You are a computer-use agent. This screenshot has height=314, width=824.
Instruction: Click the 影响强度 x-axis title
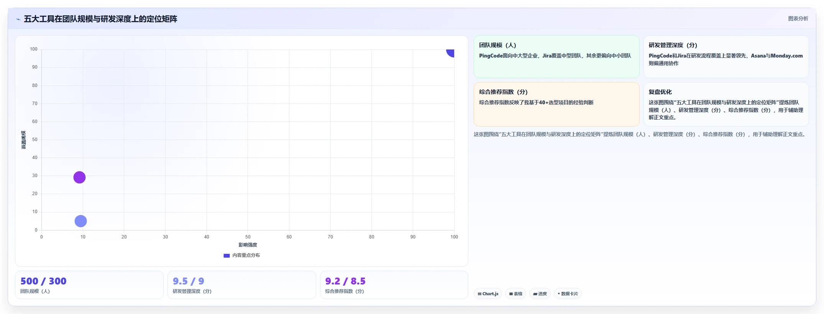(248, 245)
